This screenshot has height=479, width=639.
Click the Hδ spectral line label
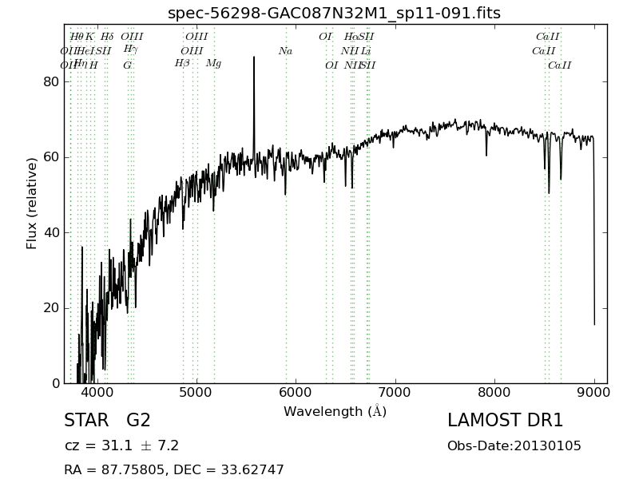tap(107, 36)
